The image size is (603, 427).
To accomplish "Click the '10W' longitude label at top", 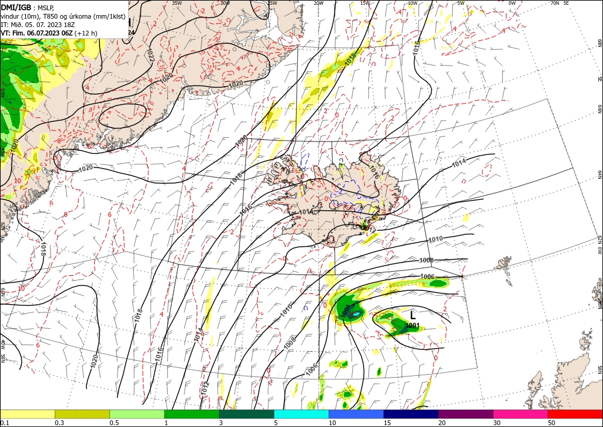I will pyautogui.click(x=412, y=3).
